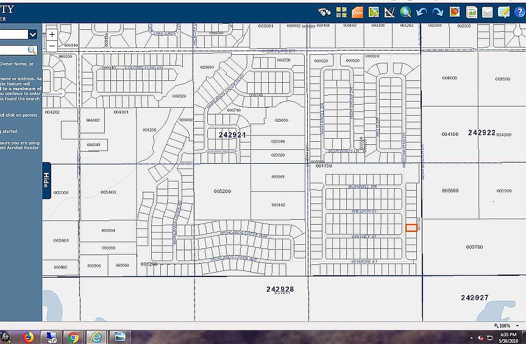Screen dimensions: 526x344
Task: Select parcel 003900
Action: [x=502, y=79]
